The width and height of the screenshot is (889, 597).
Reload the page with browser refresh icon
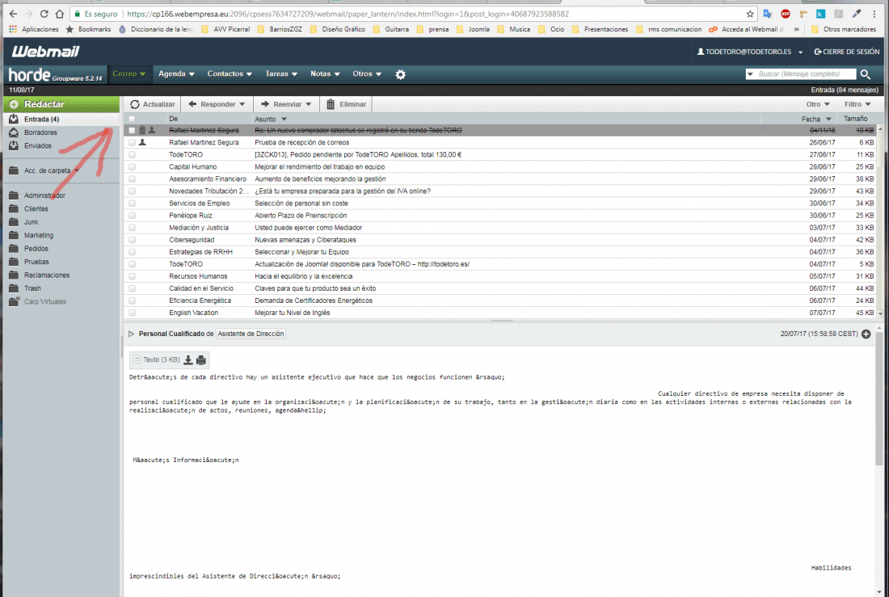tap(44, 14)
